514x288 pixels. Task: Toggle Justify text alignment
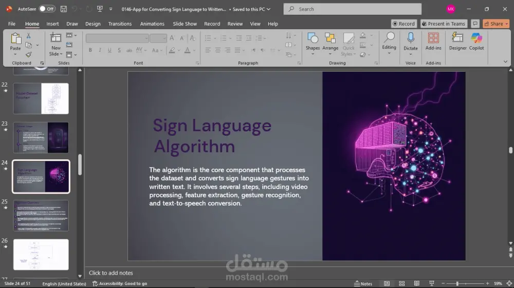click(237, 50)
